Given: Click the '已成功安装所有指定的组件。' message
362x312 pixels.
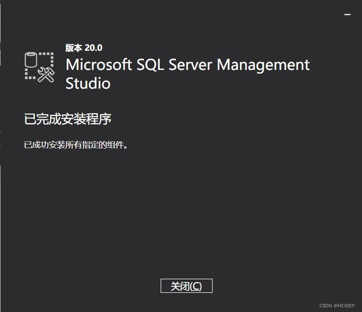Looking at the screenshot, I should coord(76,145).
